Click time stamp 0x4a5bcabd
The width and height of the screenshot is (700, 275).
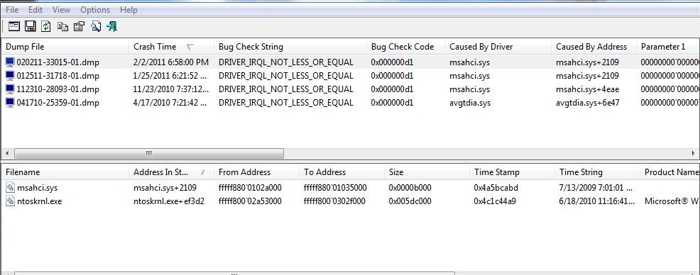pos(496,188)
